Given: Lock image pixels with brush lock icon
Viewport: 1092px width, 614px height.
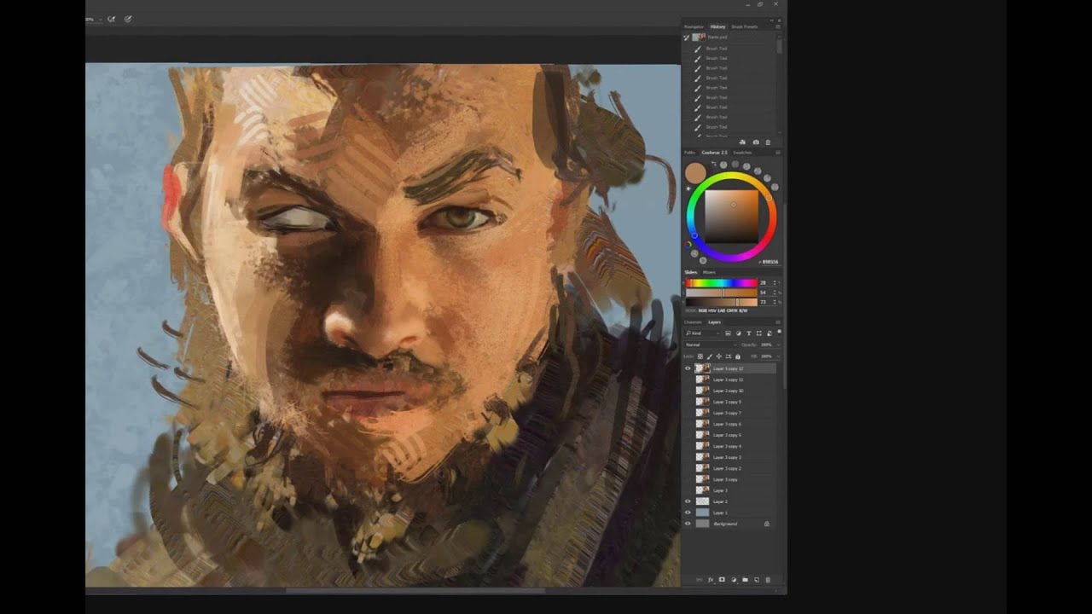Looking at the screenshot, I should coord(710,356).
